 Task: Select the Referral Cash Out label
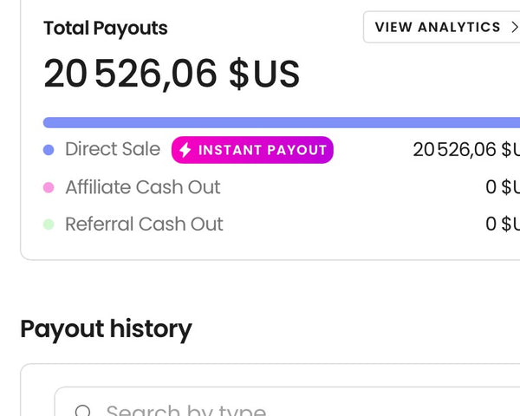point(144,224)
